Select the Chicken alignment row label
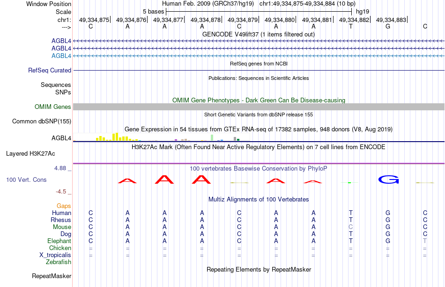 60,248
